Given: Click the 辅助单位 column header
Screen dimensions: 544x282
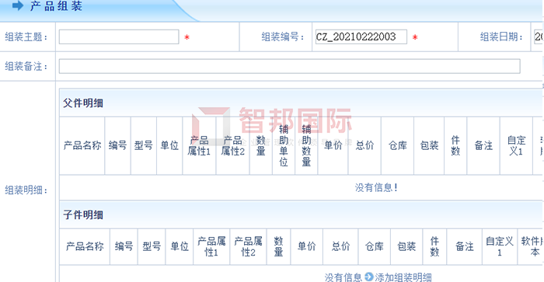Looking at the screenshot, I should 284,146.
